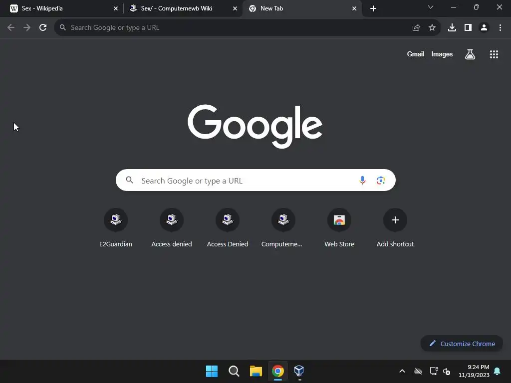Open the Chrome downloads icon

pos(452,28)
